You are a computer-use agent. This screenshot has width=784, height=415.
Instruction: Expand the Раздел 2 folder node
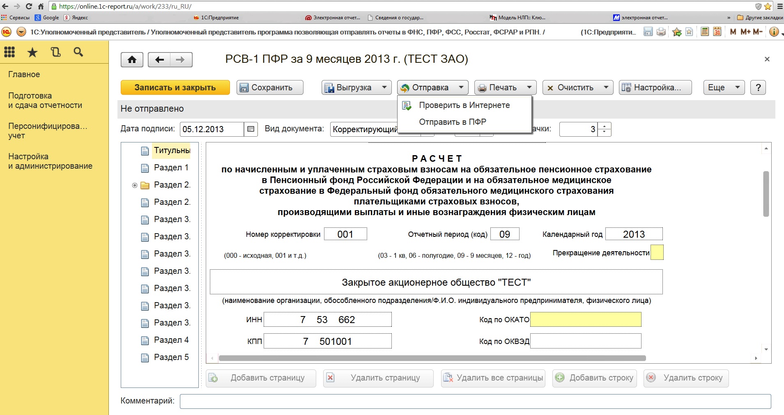134,185
